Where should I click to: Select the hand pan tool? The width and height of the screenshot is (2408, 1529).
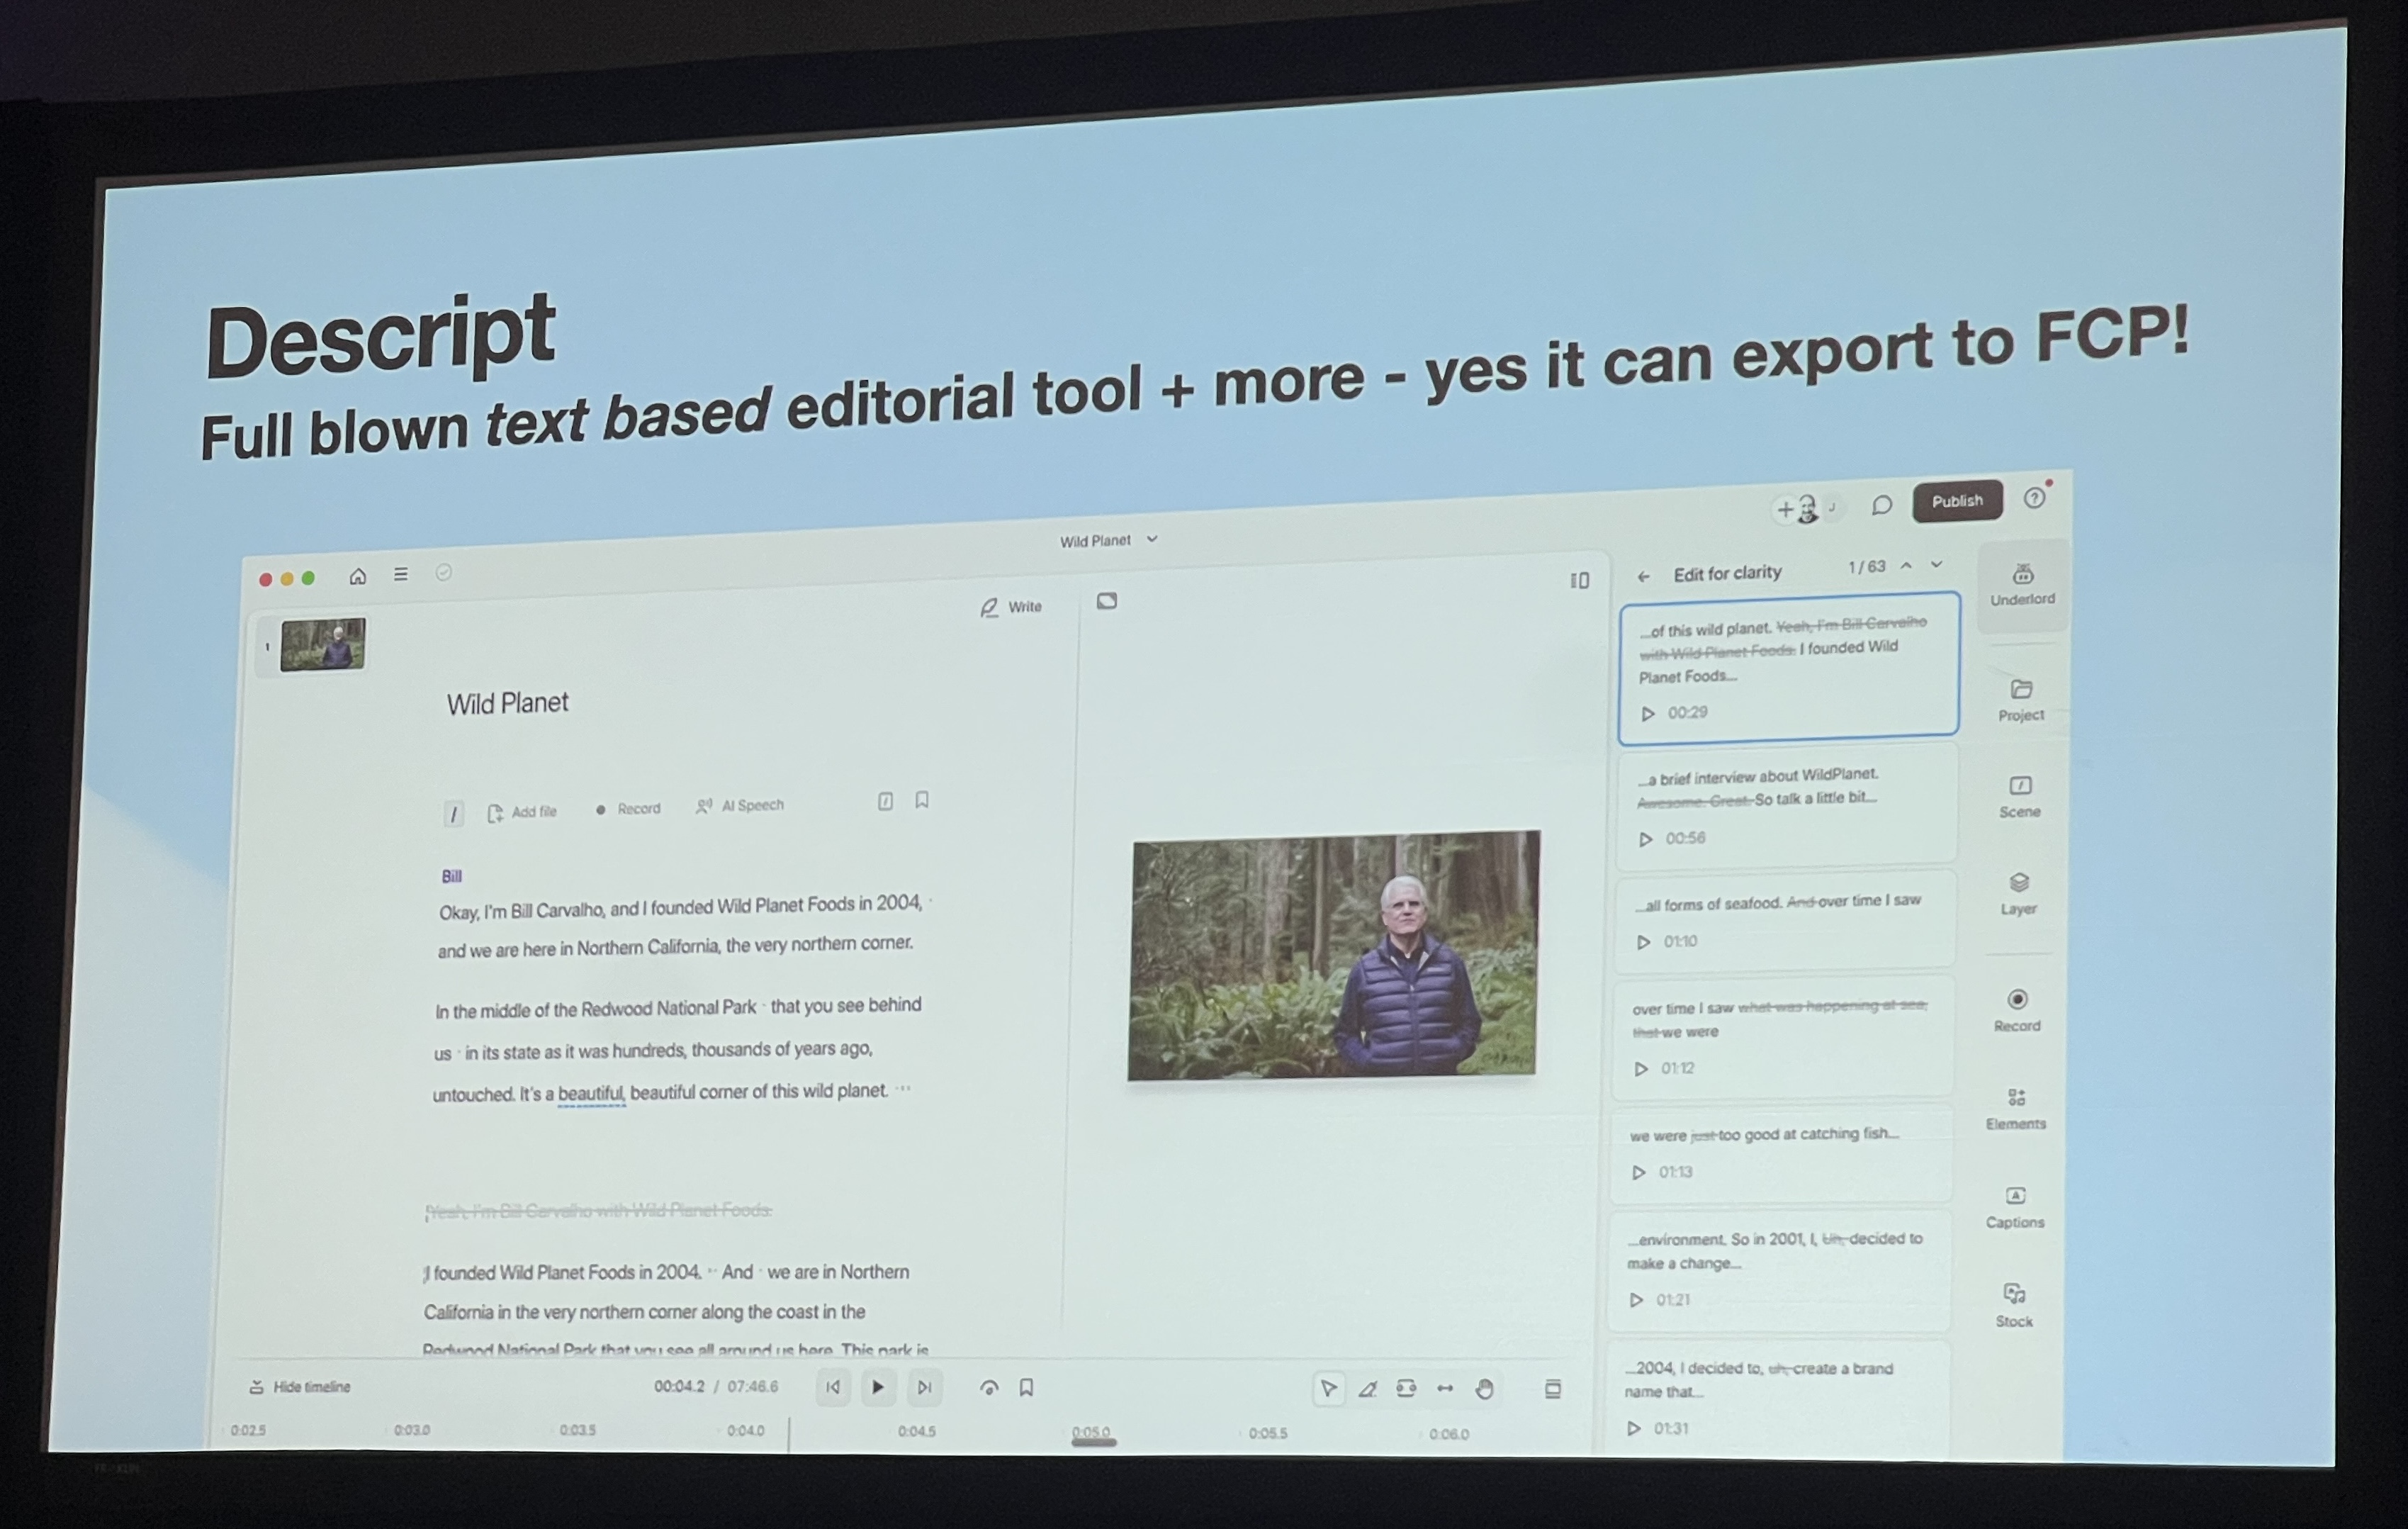click(1484, 1388)
